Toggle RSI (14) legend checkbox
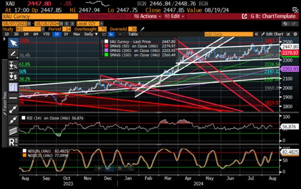This screenshot has width=301, height=189. [23, 118]
